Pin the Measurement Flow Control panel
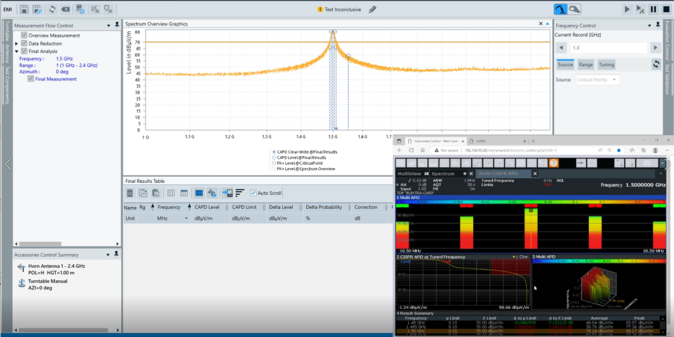 [117, 26]
